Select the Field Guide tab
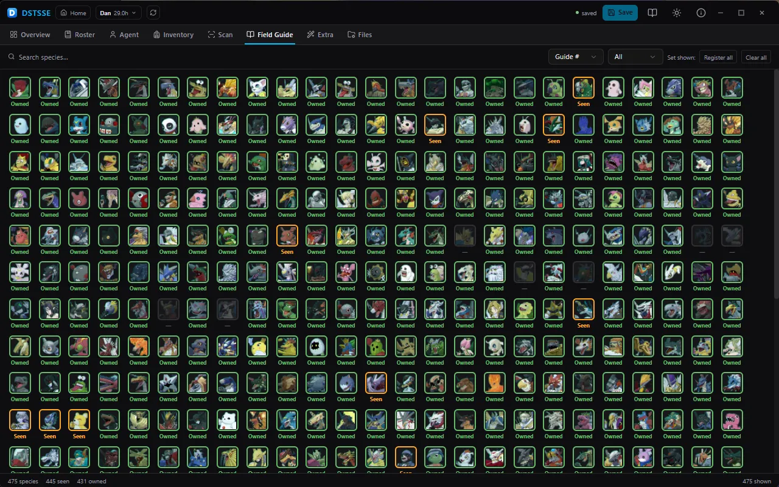Screen dimensions: 779x487 [x=270, y=35]
